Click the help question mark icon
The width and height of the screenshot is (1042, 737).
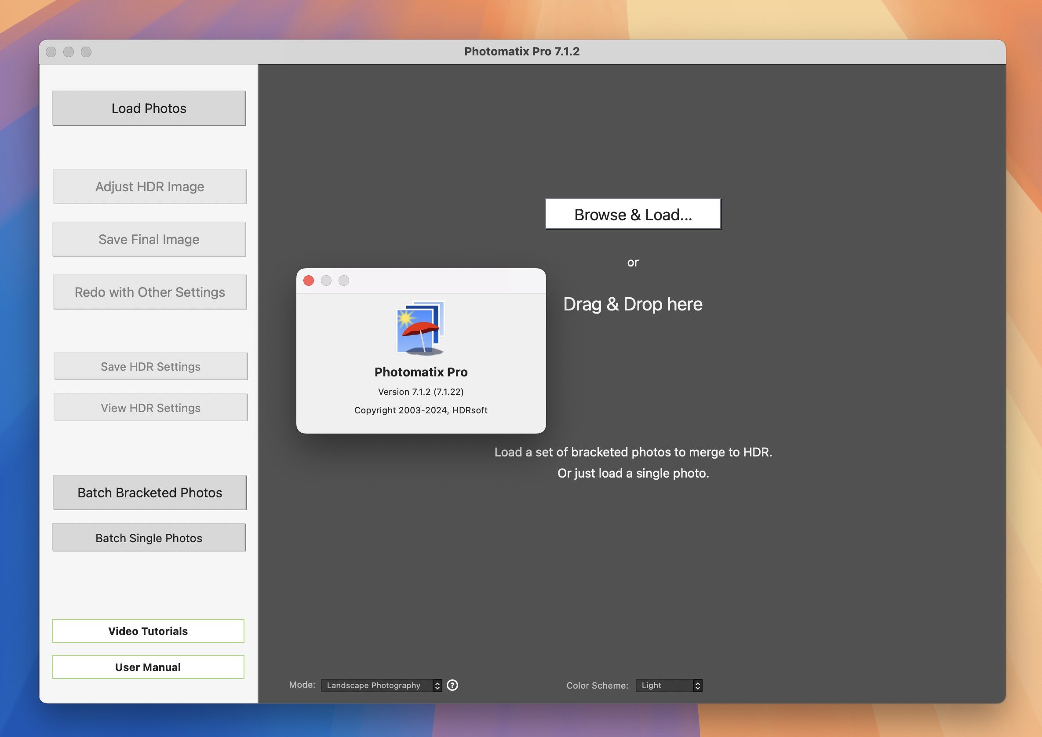[452, 685]
